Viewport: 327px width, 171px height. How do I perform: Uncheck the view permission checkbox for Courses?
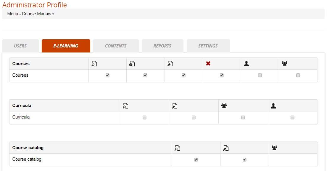[107, 75]
